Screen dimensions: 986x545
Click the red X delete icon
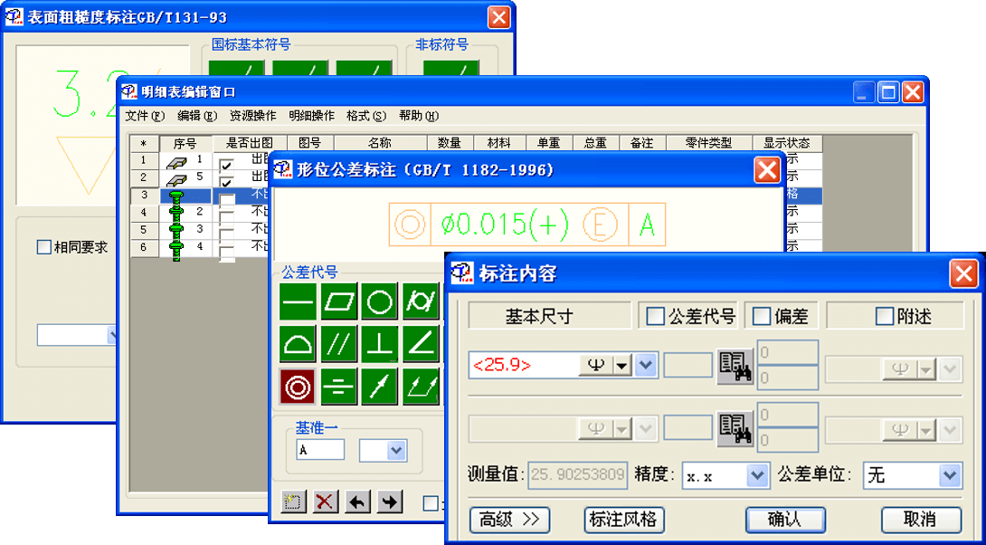326,502
